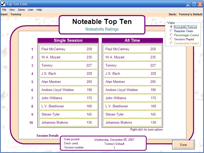Click the All Time column header
Viewport: 204px width, 153px height.
coord(132,40)
